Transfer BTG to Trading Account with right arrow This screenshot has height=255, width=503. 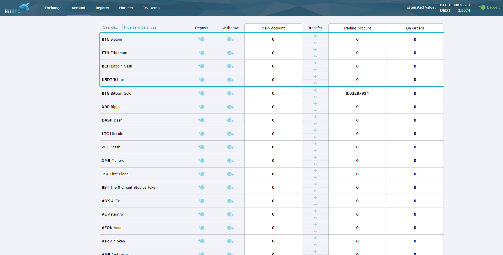pyautogui.click(x=315, y=90)
